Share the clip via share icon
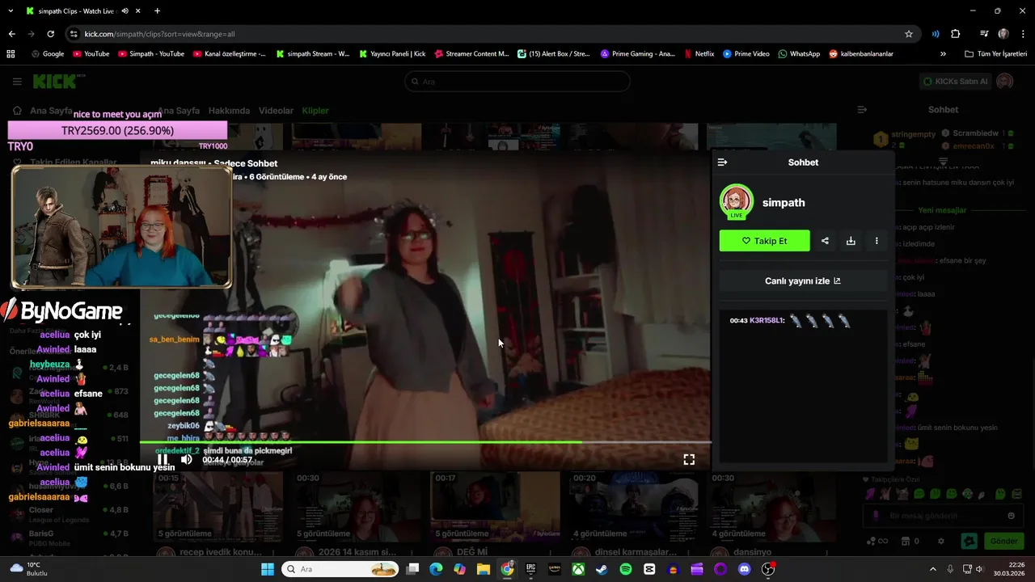This screenshot has height=582, width=1035. 825,241
